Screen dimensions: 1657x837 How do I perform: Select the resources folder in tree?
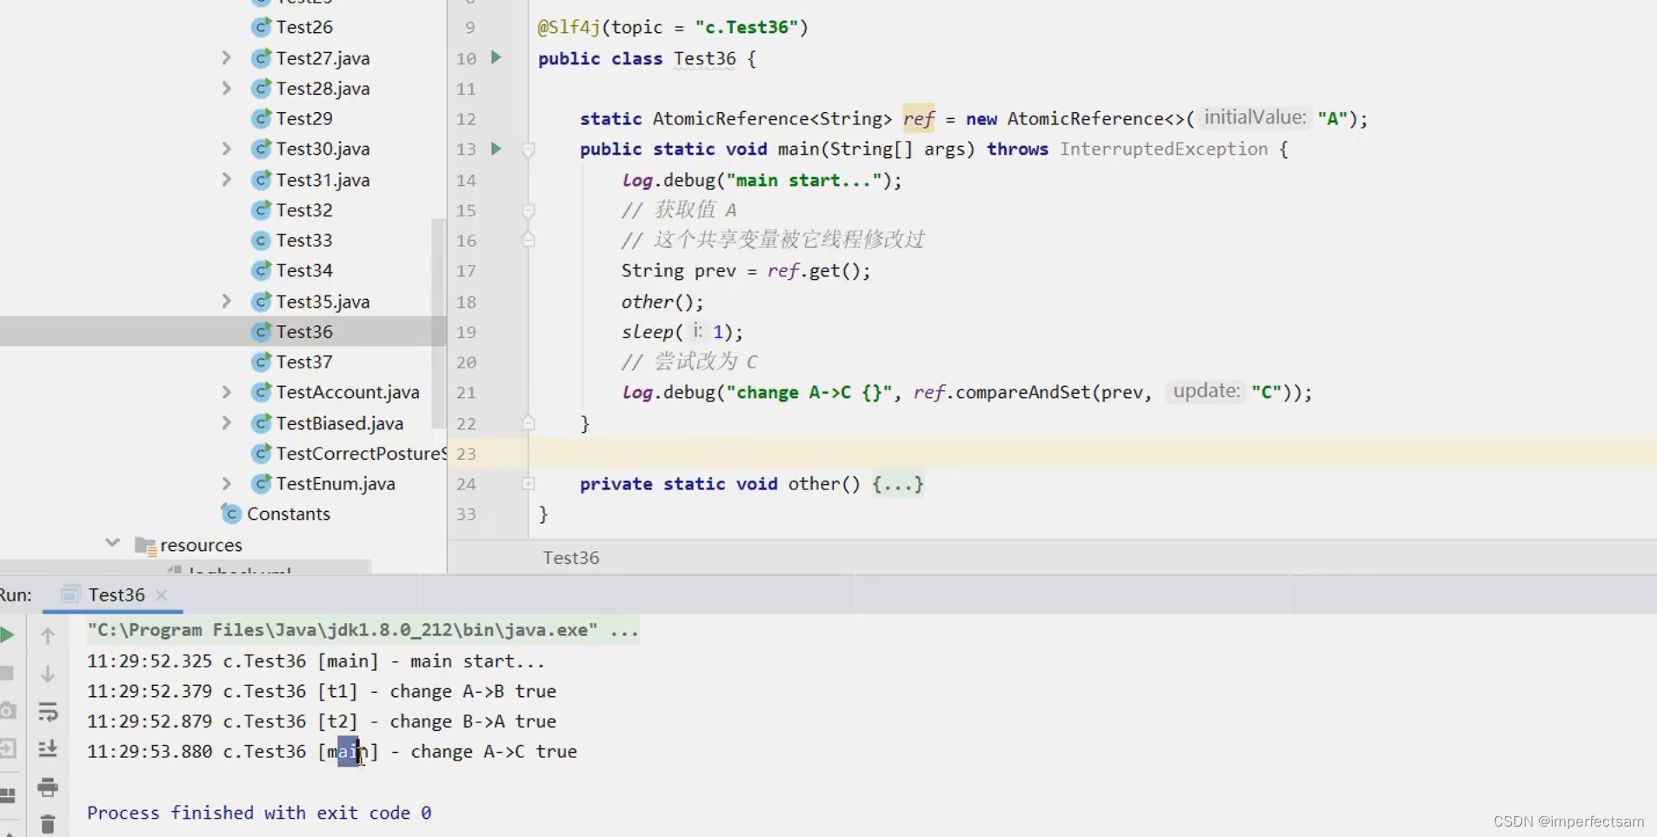click(x=201, y=545)
